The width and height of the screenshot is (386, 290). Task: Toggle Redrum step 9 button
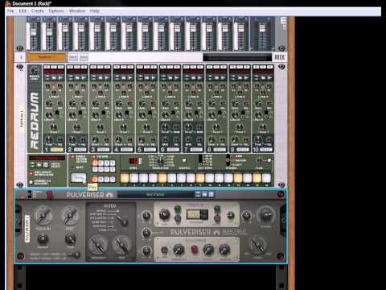coord(200,178)
